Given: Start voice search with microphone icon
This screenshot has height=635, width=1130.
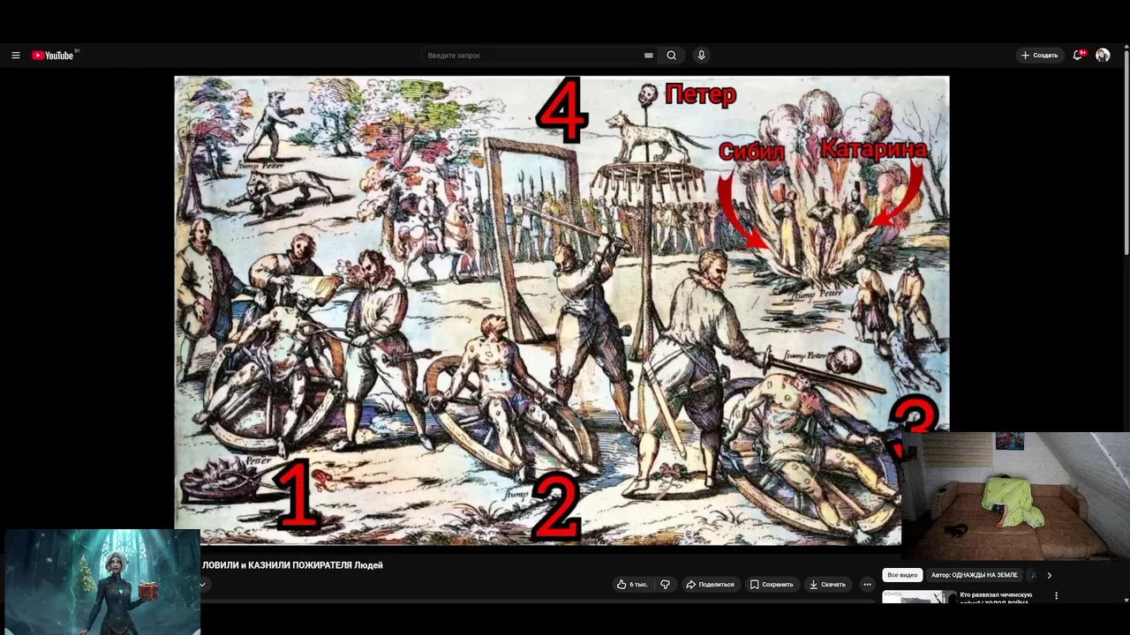Looking at the screenshot, I should (x=701, y=56).
